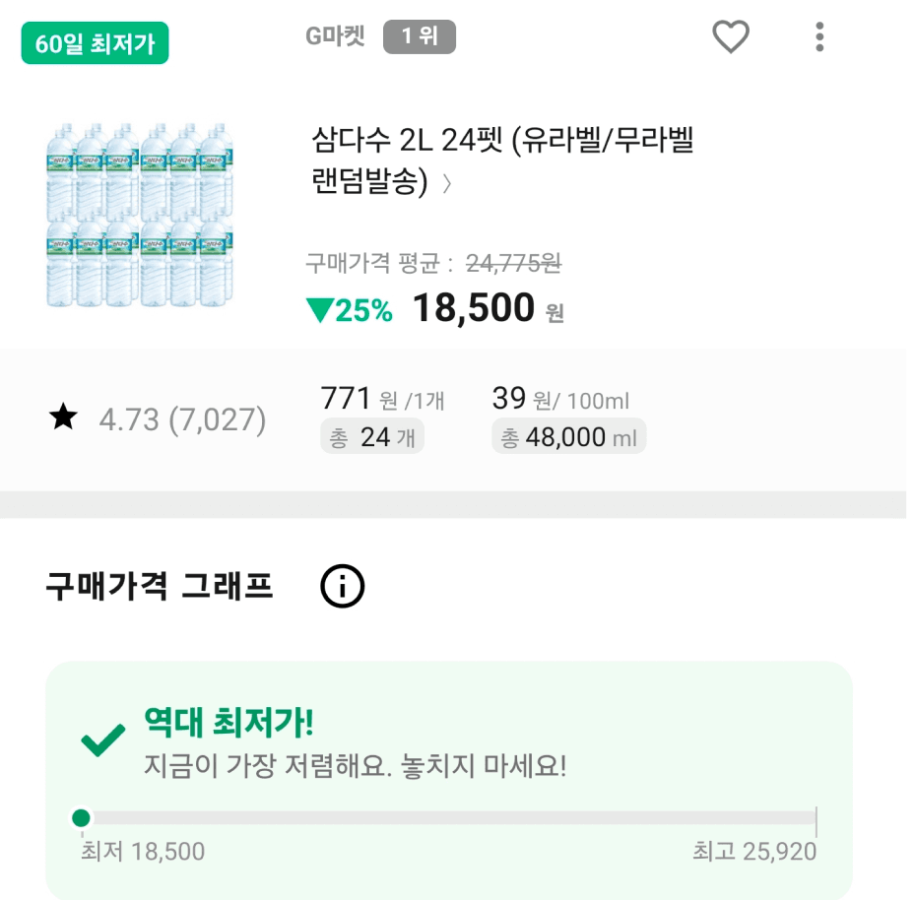Tap the info icon beside 구매가격 그래프

(341, 585)
